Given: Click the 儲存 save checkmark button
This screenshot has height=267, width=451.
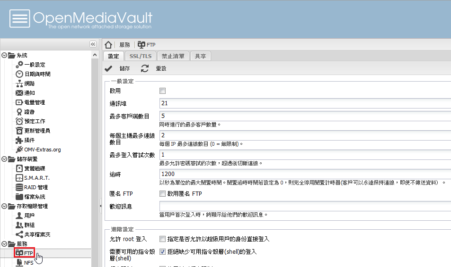Looking at the screenshot, I should click(x=117, y=68).
